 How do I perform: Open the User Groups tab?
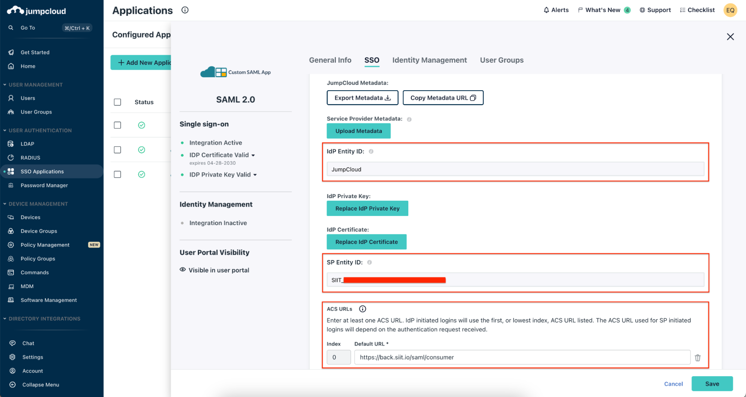[x=502, y=60]
